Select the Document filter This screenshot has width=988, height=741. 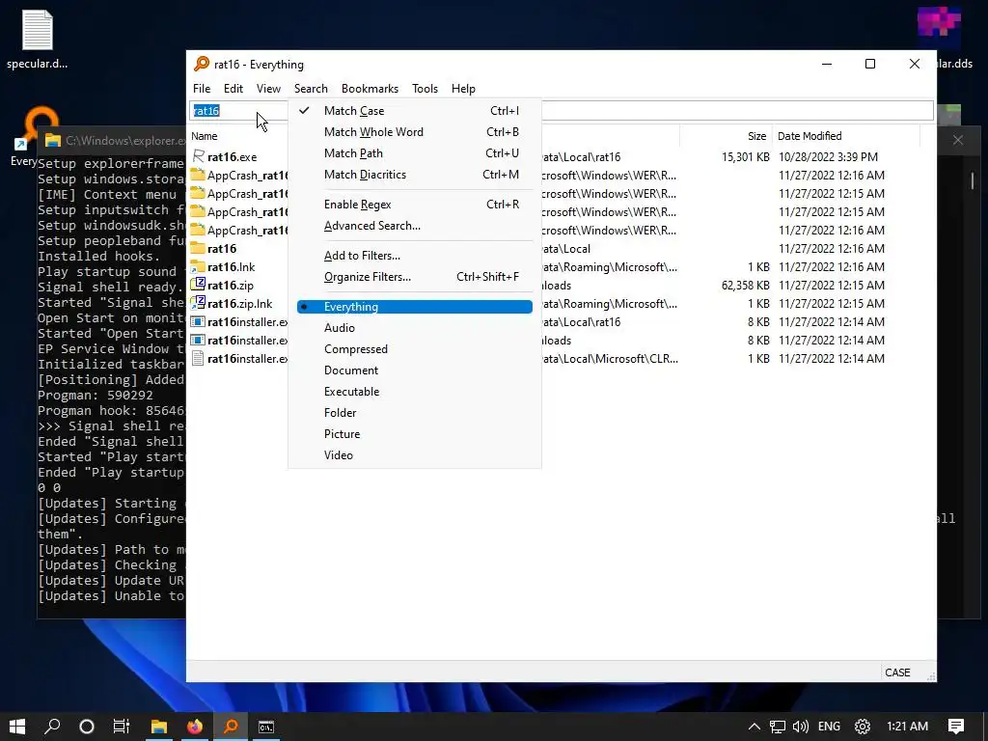[x=415, y=370]
